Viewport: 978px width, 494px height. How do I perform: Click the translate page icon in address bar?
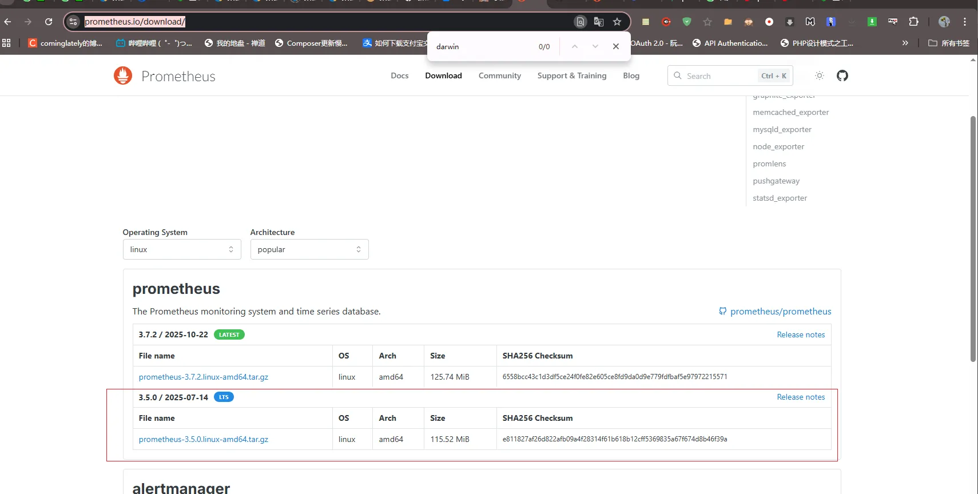tap(599, 22)
